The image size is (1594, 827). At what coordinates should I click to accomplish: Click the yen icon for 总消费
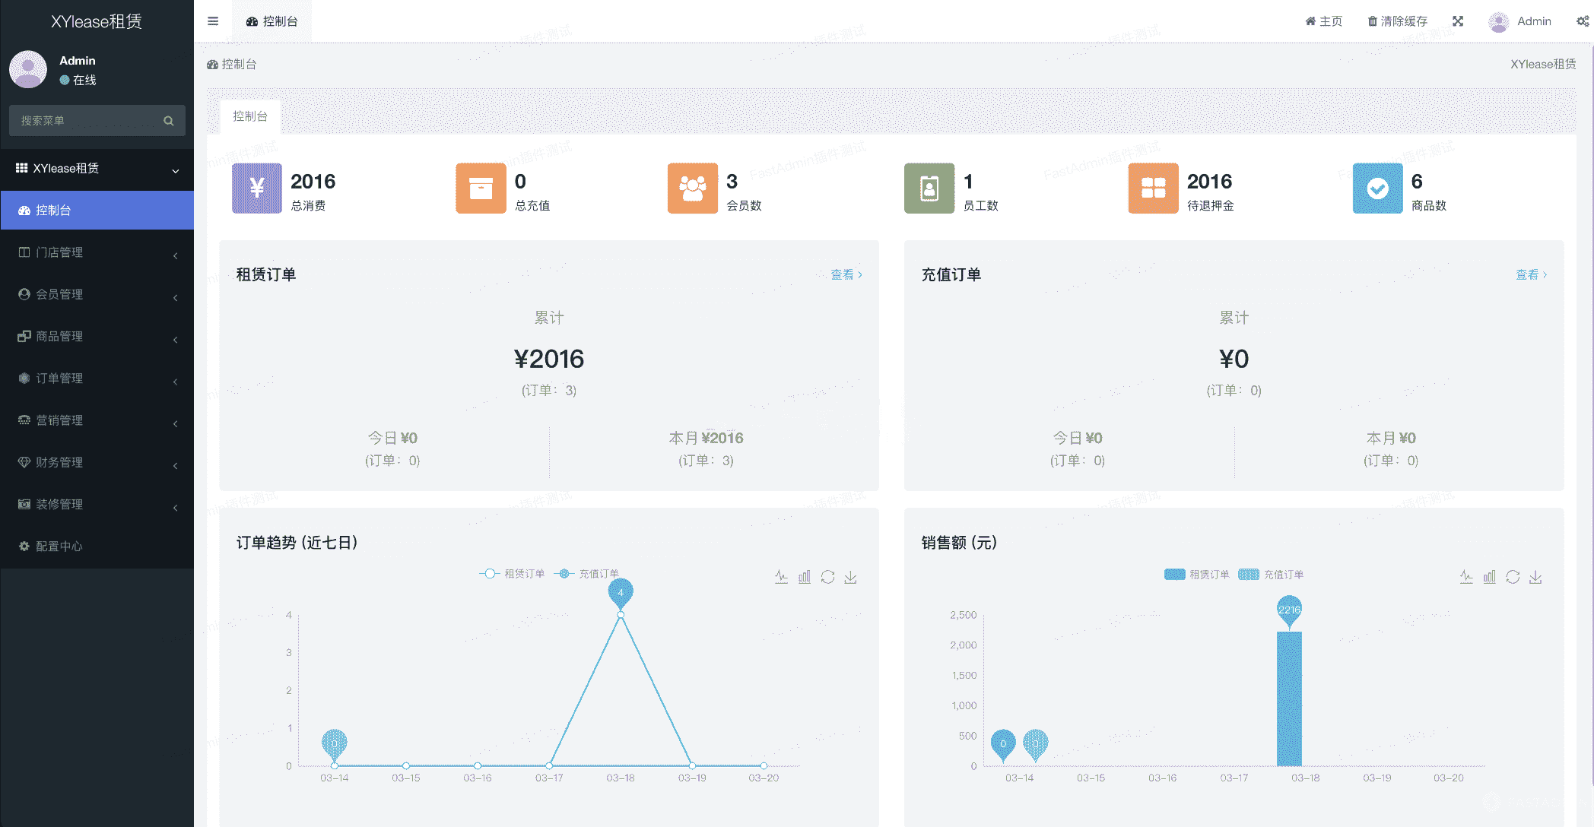[x=257, y=189]
